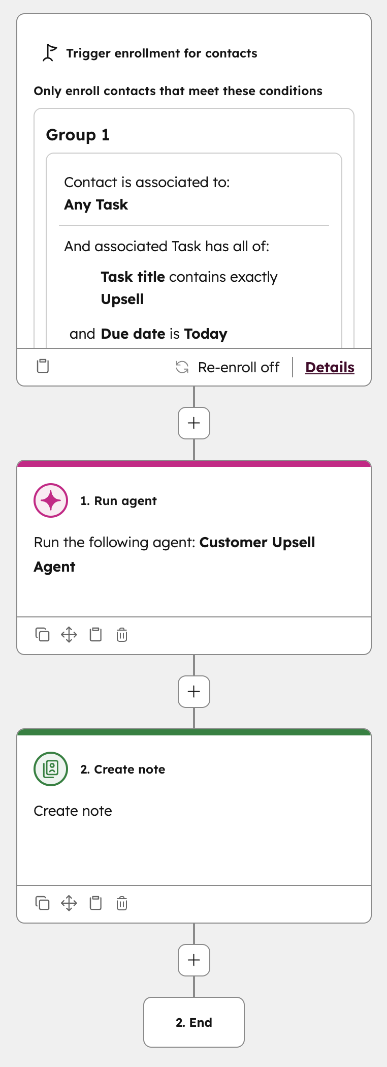The height and width of the screenshot is (1067, 387).
Task: Copy the Create note step to clipboard
Action: tap(95, 903)
